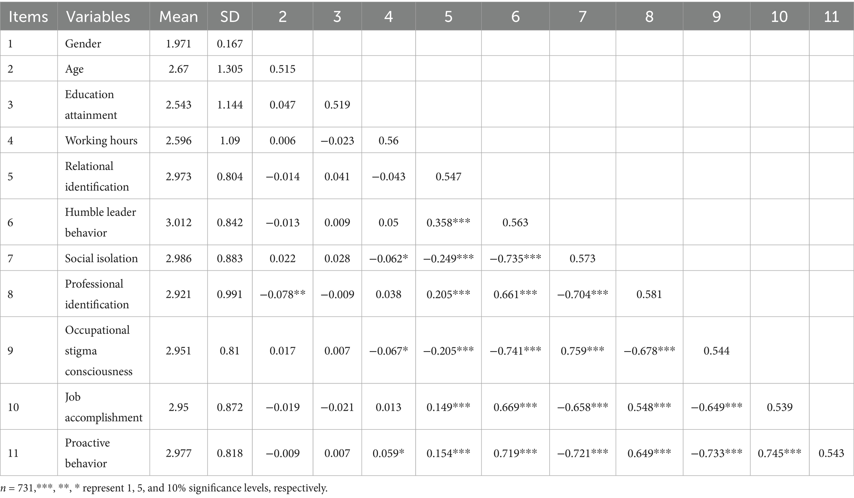The width and height of the screenshot is (854, 498).
Task: Click the Gender variable cell
Action: tap(83, 43)
